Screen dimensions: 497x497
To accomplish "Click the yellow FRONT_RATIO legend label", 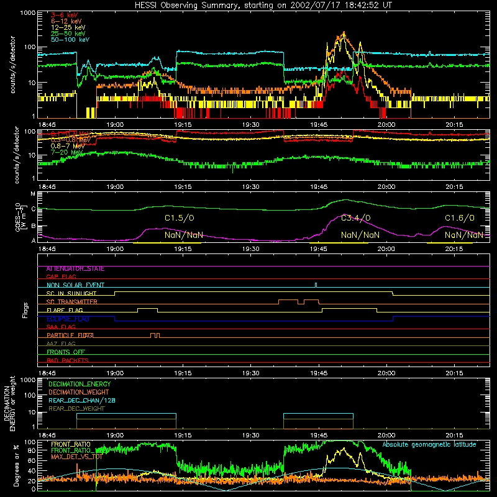I will pos(71,444).
